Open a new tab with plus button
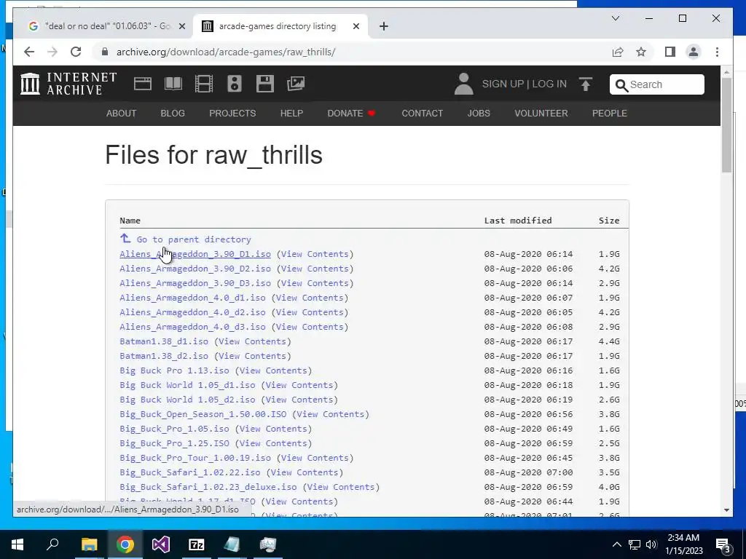Viewport: 746px width, 559px height. 384,27
